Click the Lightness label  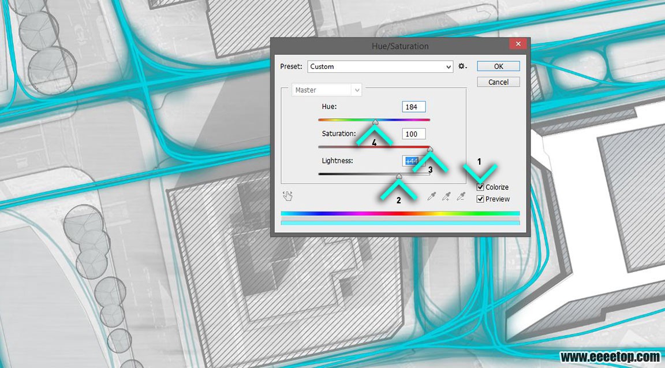click(337, 161)
